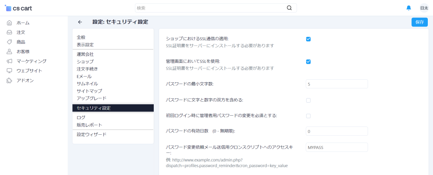This screenshot has width=433, height=175.
Task: Select Eメール settings section
Action: pyautogui.click(x=84, y=76)
